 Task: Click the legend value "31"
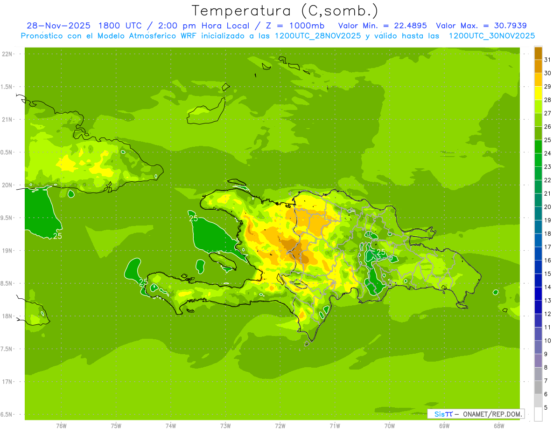coord(547,59)
